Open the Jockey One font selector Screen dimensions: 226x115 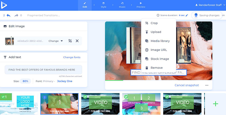pos(64,81)
